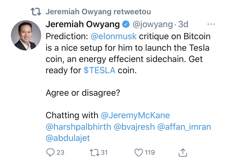Screen dimensions: 227x161
Task: Open the share tweet icon
Action: (183, 152)
